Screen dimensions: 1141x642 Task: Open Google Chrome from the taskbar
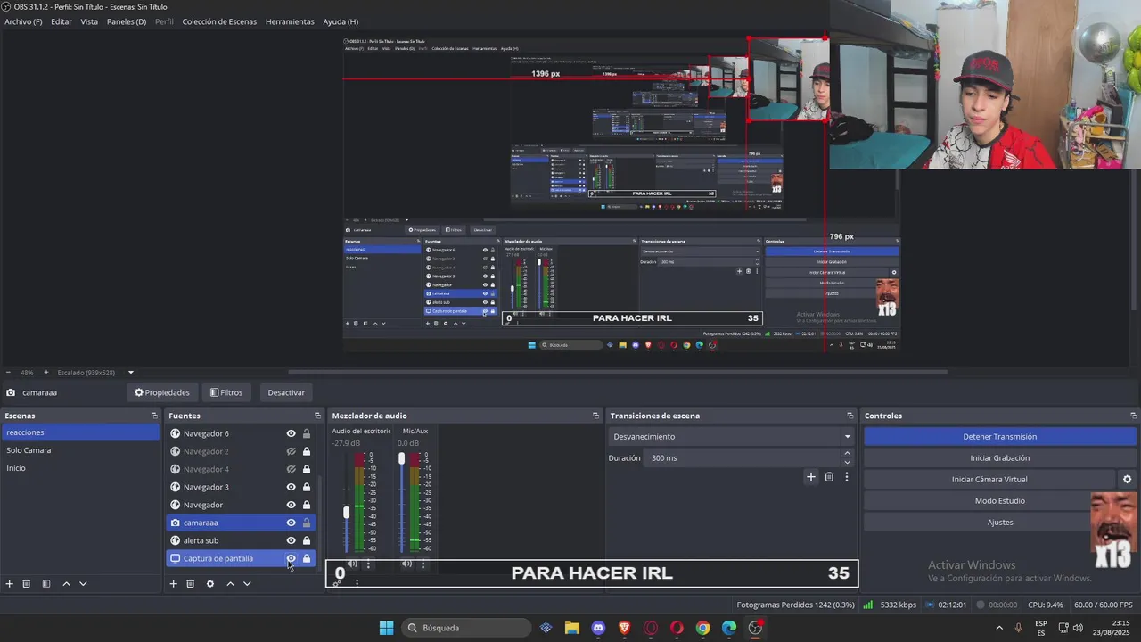pos(702,628)
